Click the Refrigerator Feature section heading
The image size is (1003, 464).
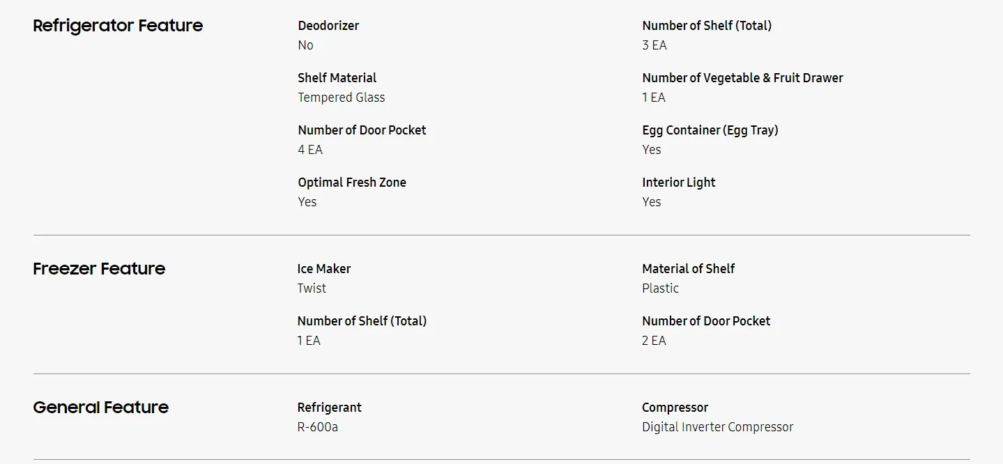click(x=118, y=26)
